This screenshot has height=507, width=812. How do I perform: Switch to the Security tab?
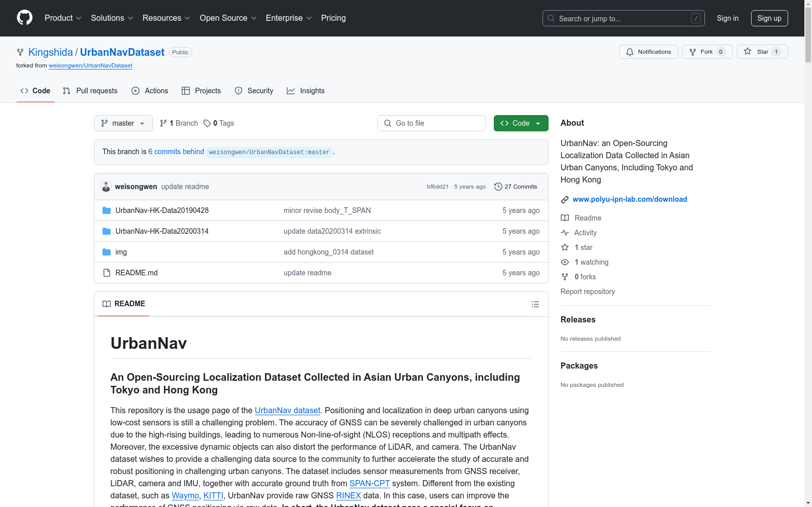[x=254, y=91]
